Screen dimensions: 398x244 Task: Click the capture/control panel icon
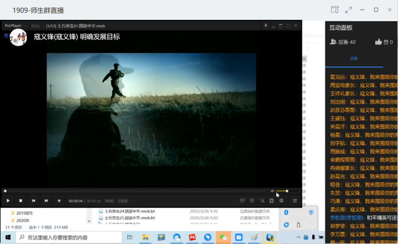(x=271, y=201)
